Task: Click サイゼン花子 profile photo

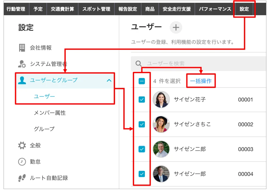Action: click(x=161, y=99)
